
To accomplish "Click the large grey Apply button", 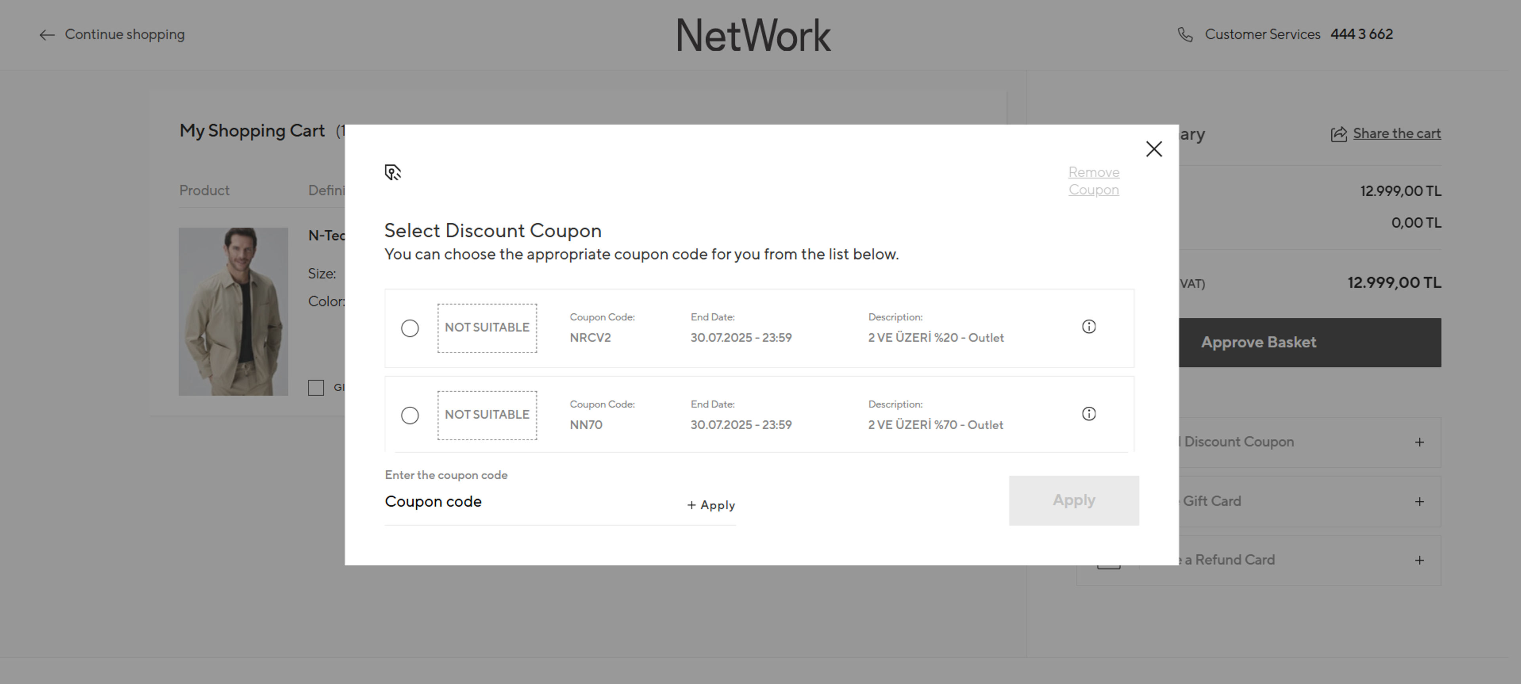I will (1073, 500).
